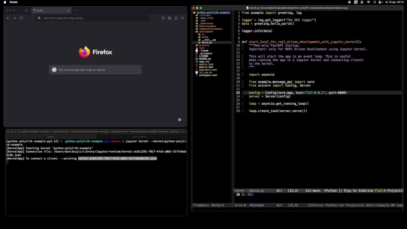Click the Google search box on new tab page

pyautogui.click(x=95, y=70)
